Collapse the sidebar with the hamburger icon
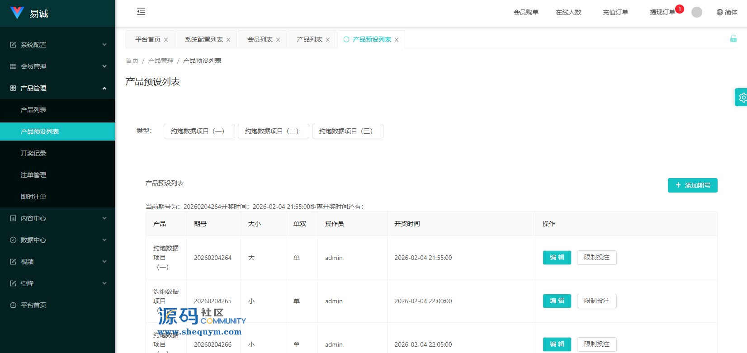The width and height of the screenshot is (747, 353). [x=141, y=12]
